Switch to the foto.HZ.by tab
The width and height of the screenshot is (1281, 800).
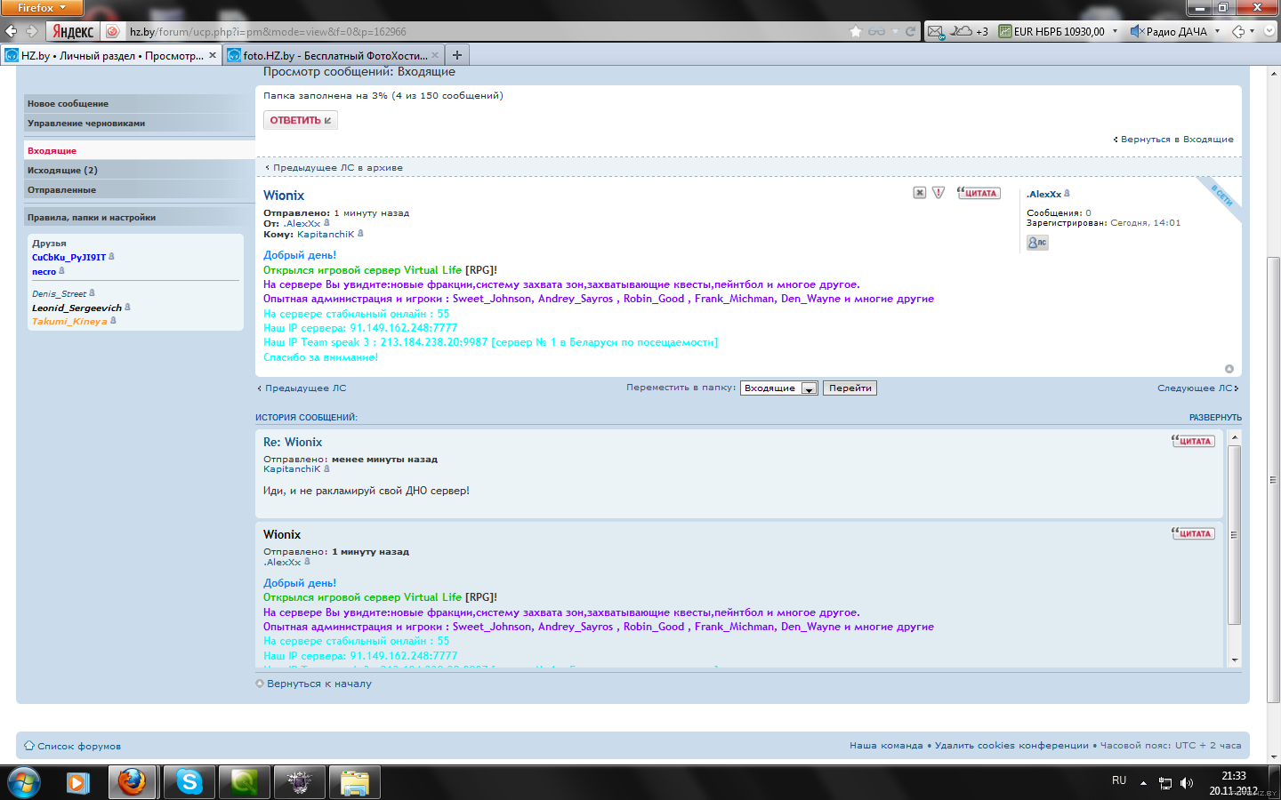pos(333,55)
